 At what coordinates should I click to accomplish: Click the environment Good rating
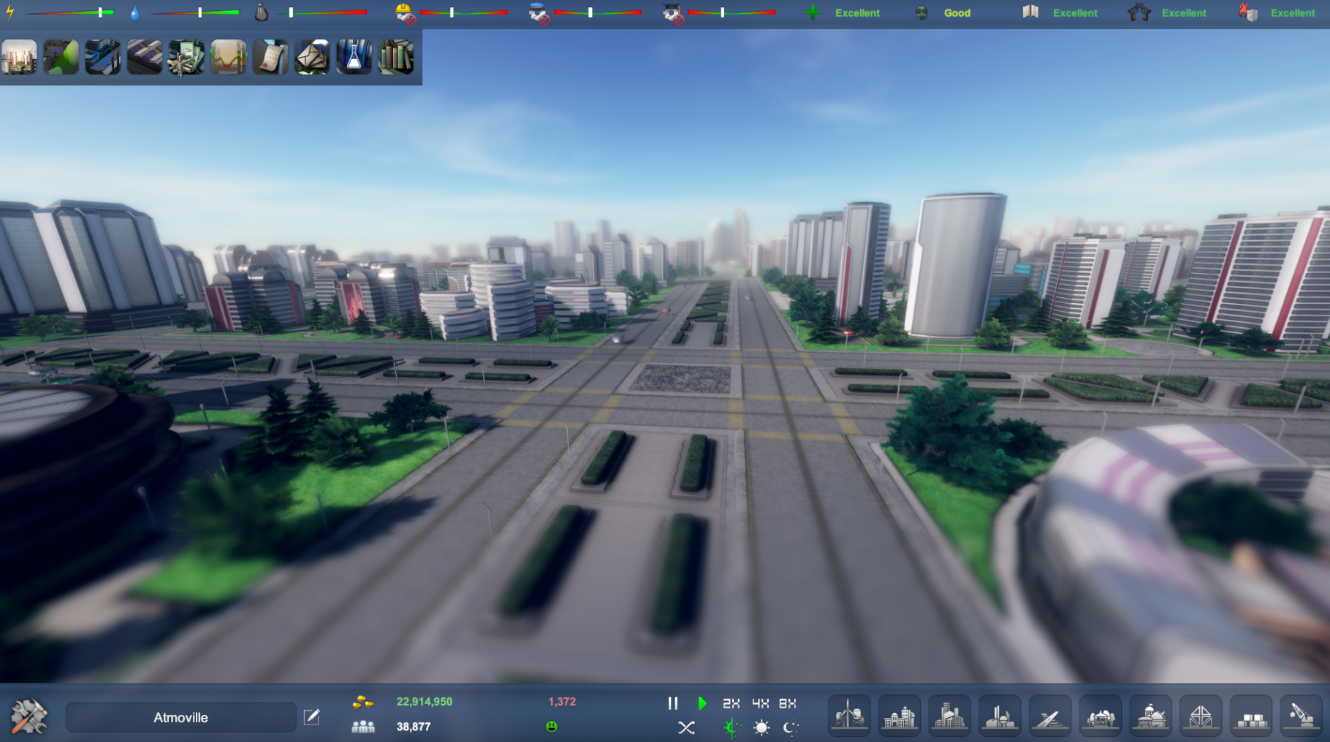click(957, 13)
